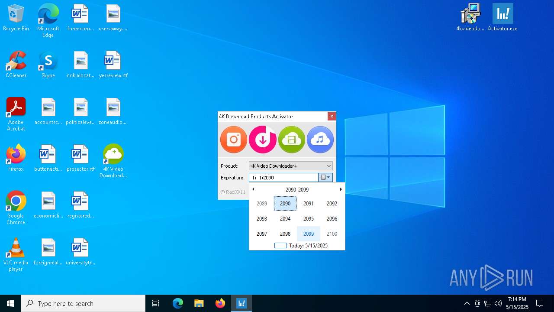Select the usersaway... image file
The height and width of the screenshot is (312, 554).
click(x=113, y=18)
